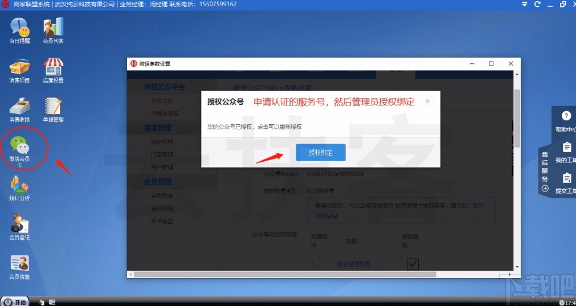Image resolution: width=576 pixels, height=306 pixels.
Task: Select 组织机构 in the sidebar
Action: (162, 141)
